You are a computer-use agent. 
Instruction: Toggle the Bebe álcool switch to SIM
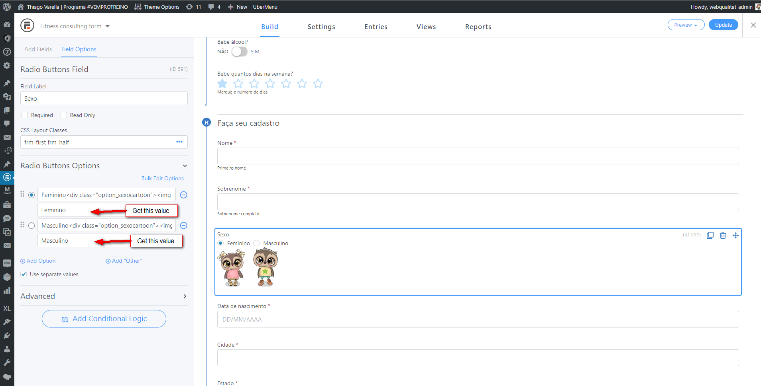click(x=240, y=52)
